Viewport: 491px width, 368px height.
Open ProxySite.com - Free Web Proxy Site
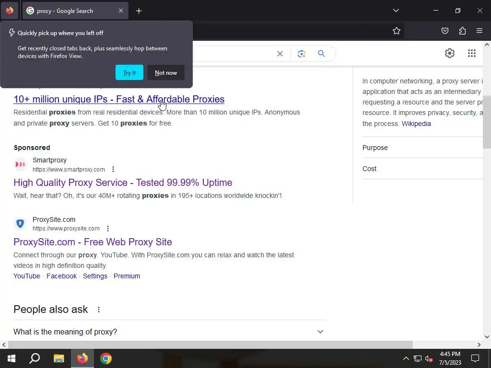click(x=93, y=242)
